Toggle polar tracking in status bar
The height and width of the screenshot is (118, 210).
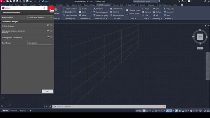pos(156,111)
